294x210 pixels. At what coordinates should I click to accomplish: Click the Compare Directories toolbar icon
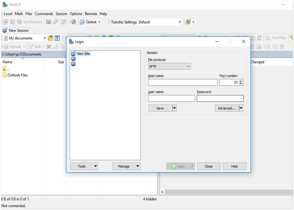[x=6, y=22]
